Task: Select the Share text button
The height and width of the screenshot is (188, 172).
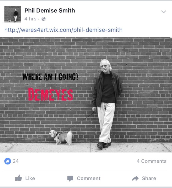Action: pos(149,178)
